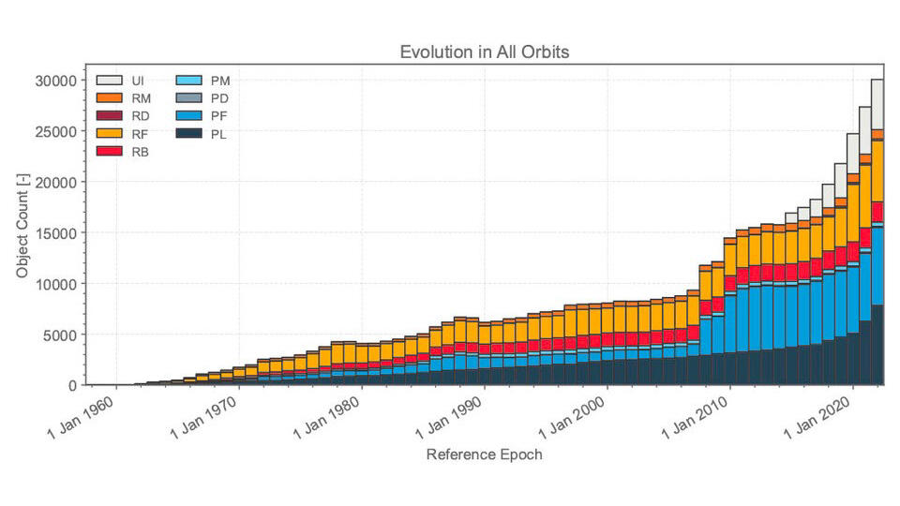Click the 'RF' legend text label

pyautogui.click(x=140, y=134)
